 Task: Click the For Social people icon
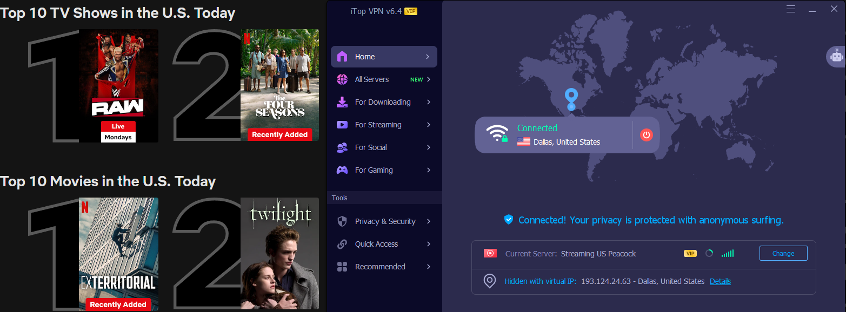point(342,147)
